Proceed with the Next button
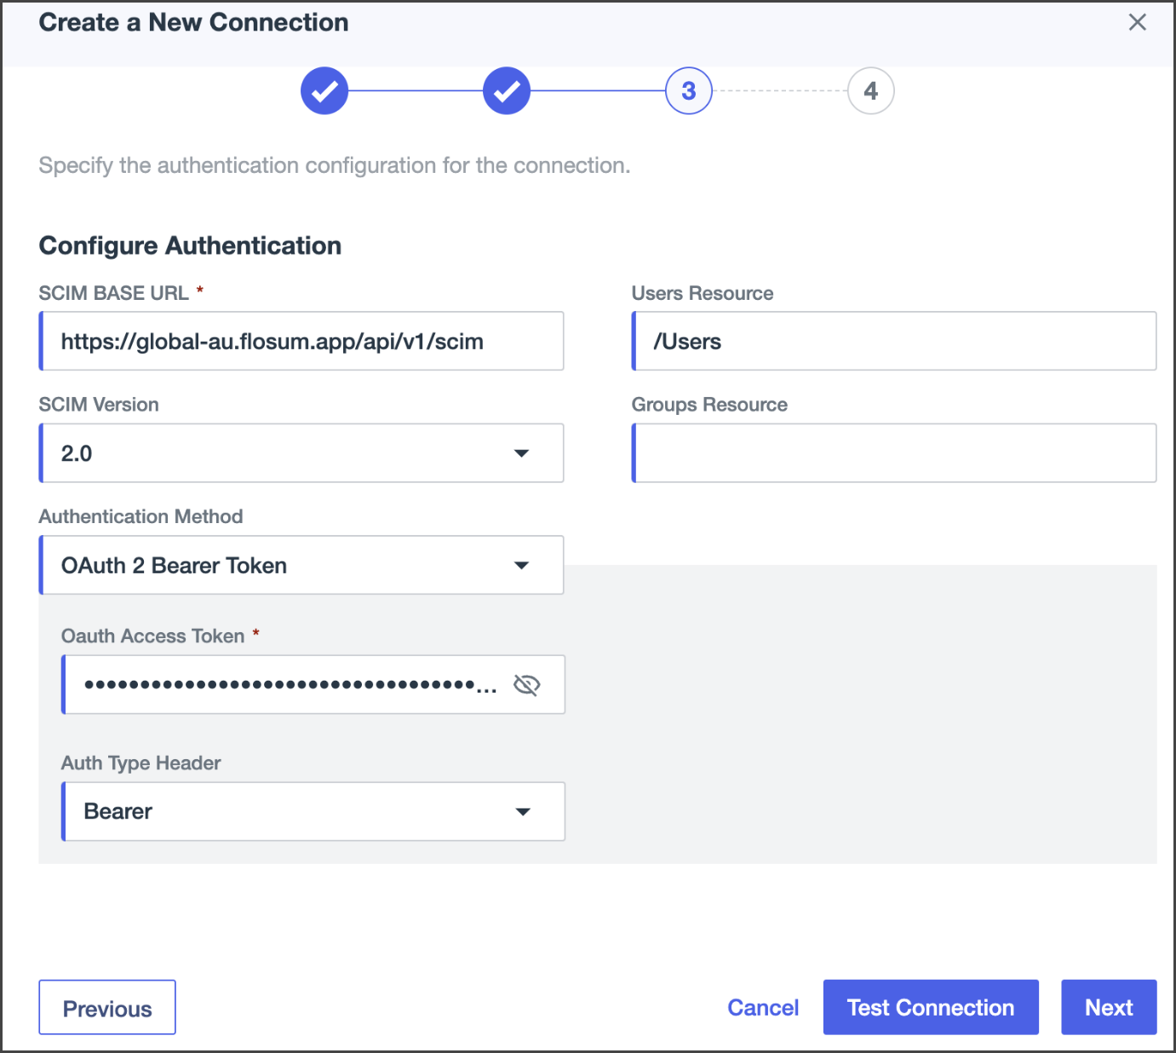The height and width of the screenshot is (1053, 1176). [1108, 1007]
